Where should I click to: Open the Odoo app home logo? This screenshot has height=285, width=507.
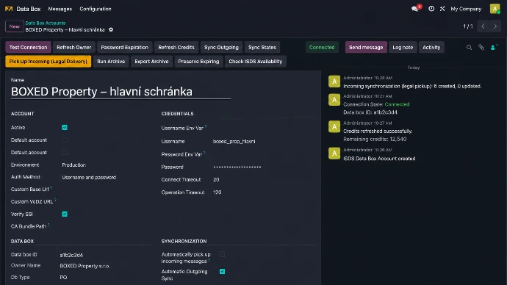(x=9, y=9)
